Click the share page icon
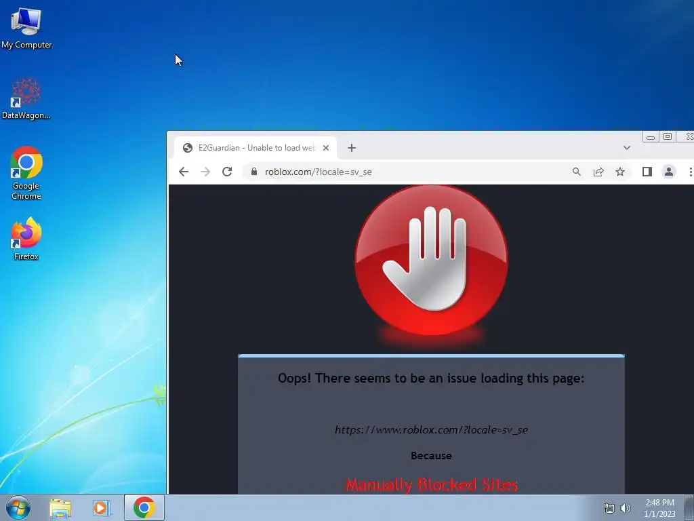Screen dimensions: 694x521 coord(598,172)
